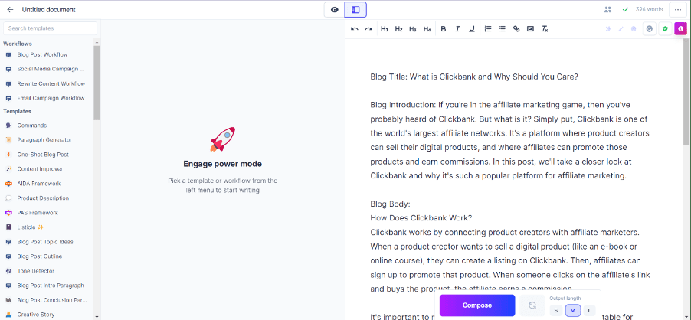691x320 pixels.
Task: Clear text formatting
Action: click(545, 29)
